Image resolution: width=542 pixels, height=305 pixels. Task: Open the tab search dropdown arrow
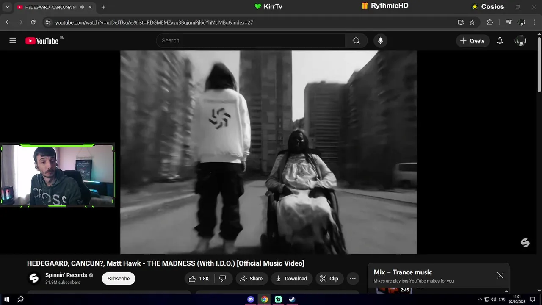7,7
